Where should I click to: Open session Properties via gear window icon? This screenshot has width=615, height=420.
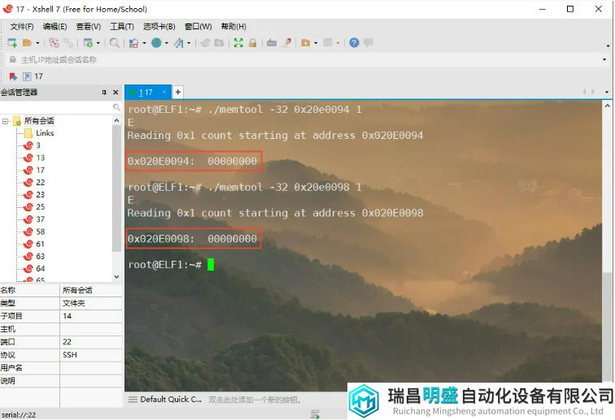[88, 43]
